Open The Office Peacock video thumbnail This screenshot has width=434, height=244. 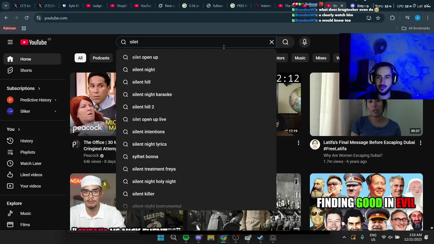(93, 104)
